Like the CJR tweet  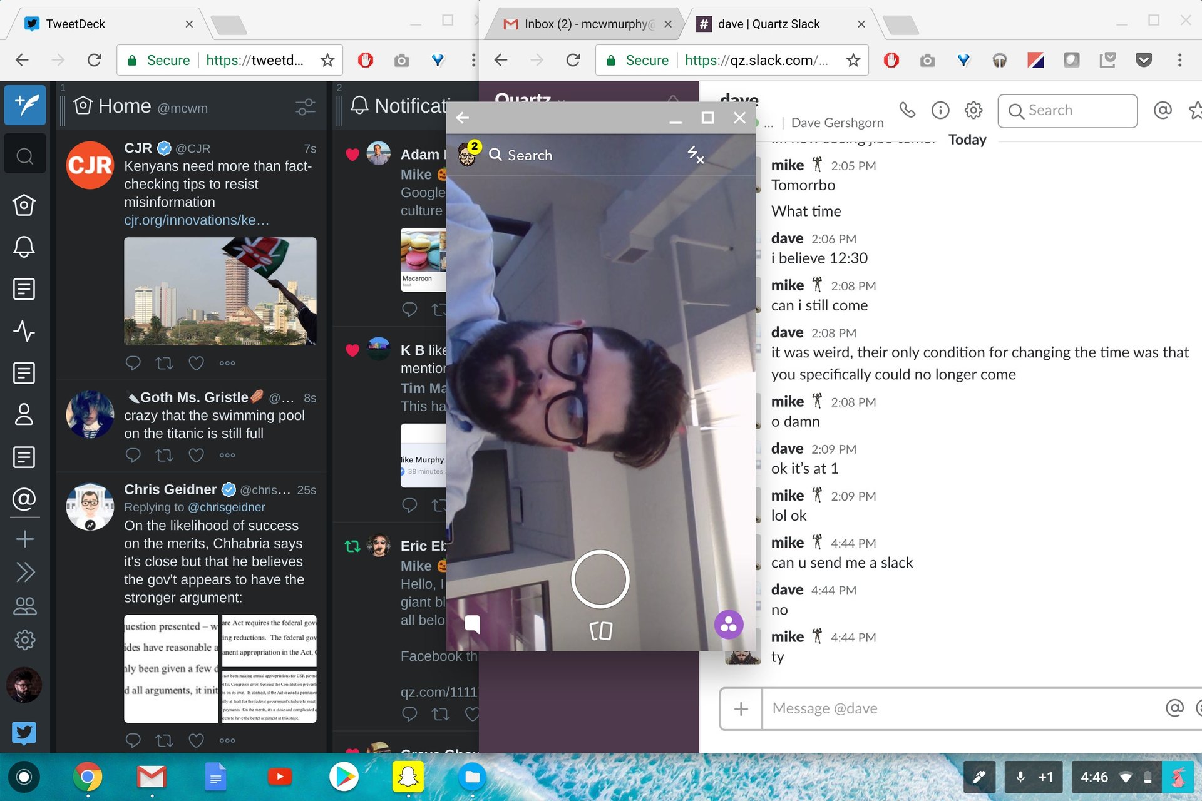tap(196, 363)
